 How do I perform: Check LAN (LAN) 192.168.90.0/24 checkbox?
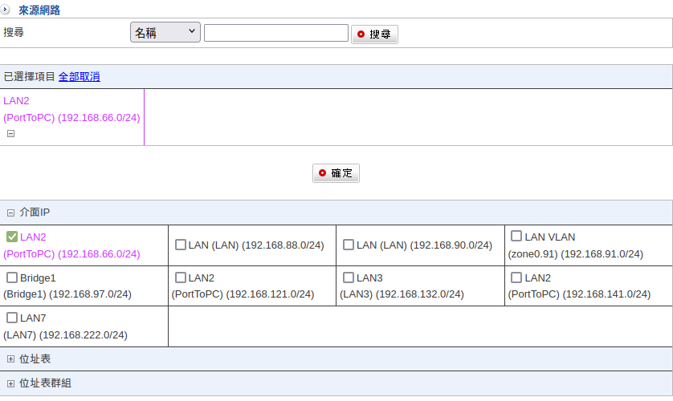pyautogui.click(x=349, y=245)
